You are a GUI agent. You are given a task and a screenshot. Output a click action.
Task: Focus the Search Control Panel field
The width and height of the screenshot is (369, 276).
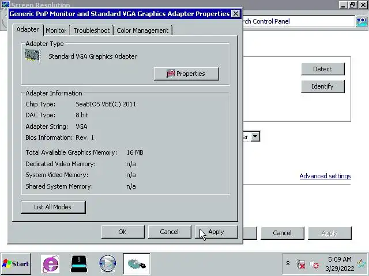pos(299,21)
